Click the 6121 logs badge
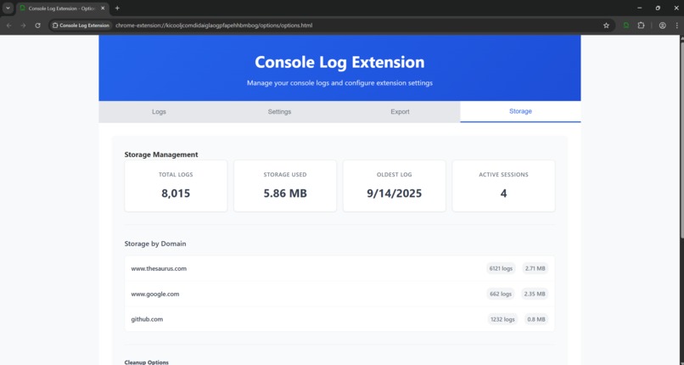Image resolution: width=684 pixels, height=365 pixels. [x=501, y=268]
